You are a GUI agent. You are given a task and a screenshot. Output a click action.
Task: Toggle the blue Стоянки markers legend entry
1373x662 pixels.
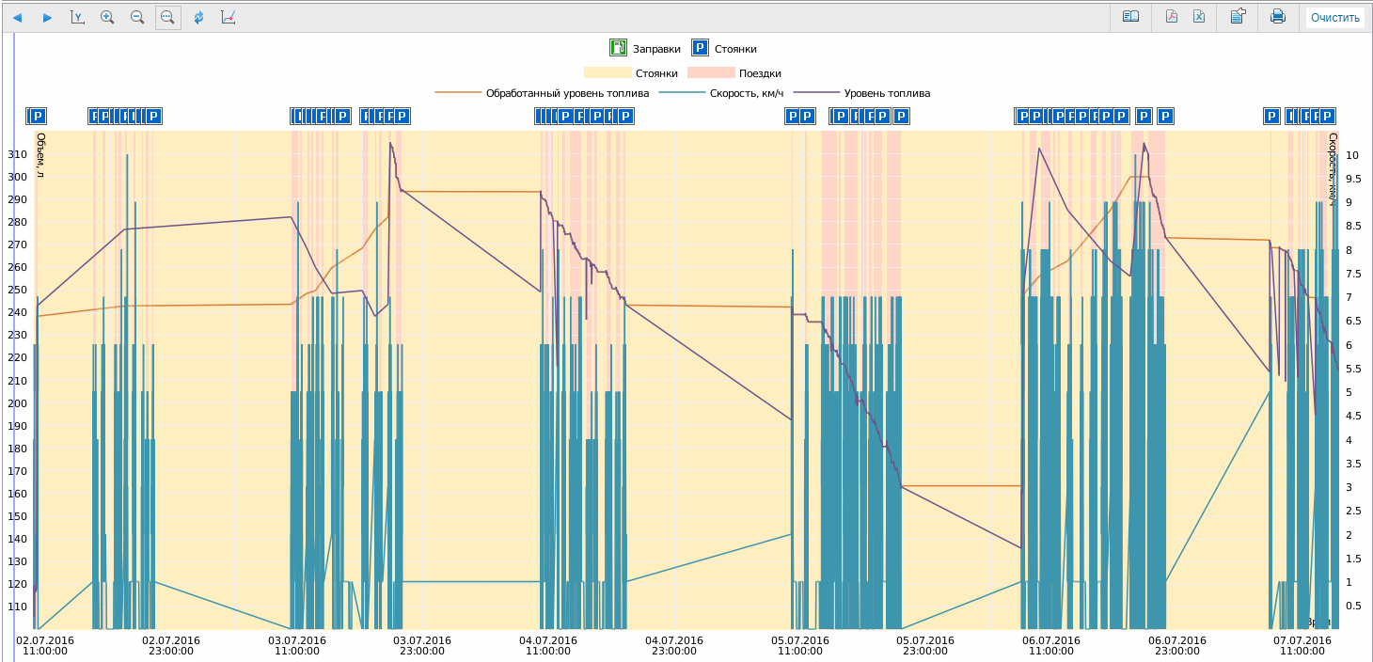(x=700, y=49)
